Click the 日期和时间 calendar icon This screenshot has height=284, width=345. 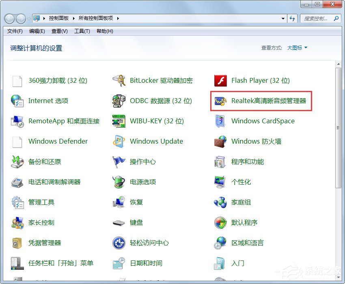tap(119, 263)
